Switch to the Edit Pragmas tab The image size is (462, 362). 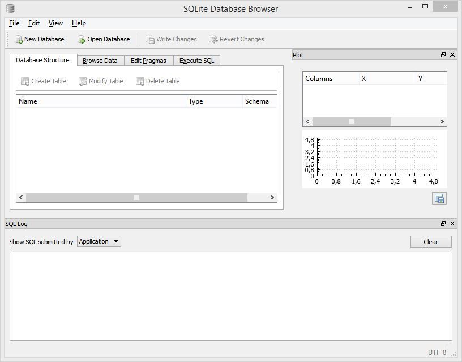(149, 61)
